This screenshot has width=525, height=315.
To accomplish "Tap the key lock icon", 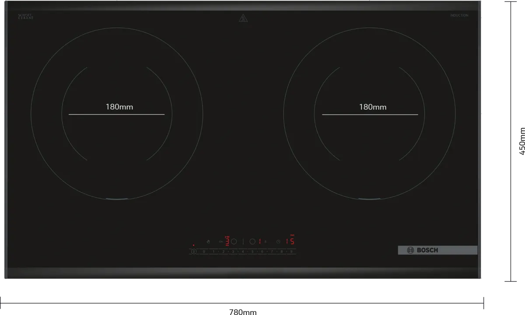I will pyautogui.click(x=221, y=241).
